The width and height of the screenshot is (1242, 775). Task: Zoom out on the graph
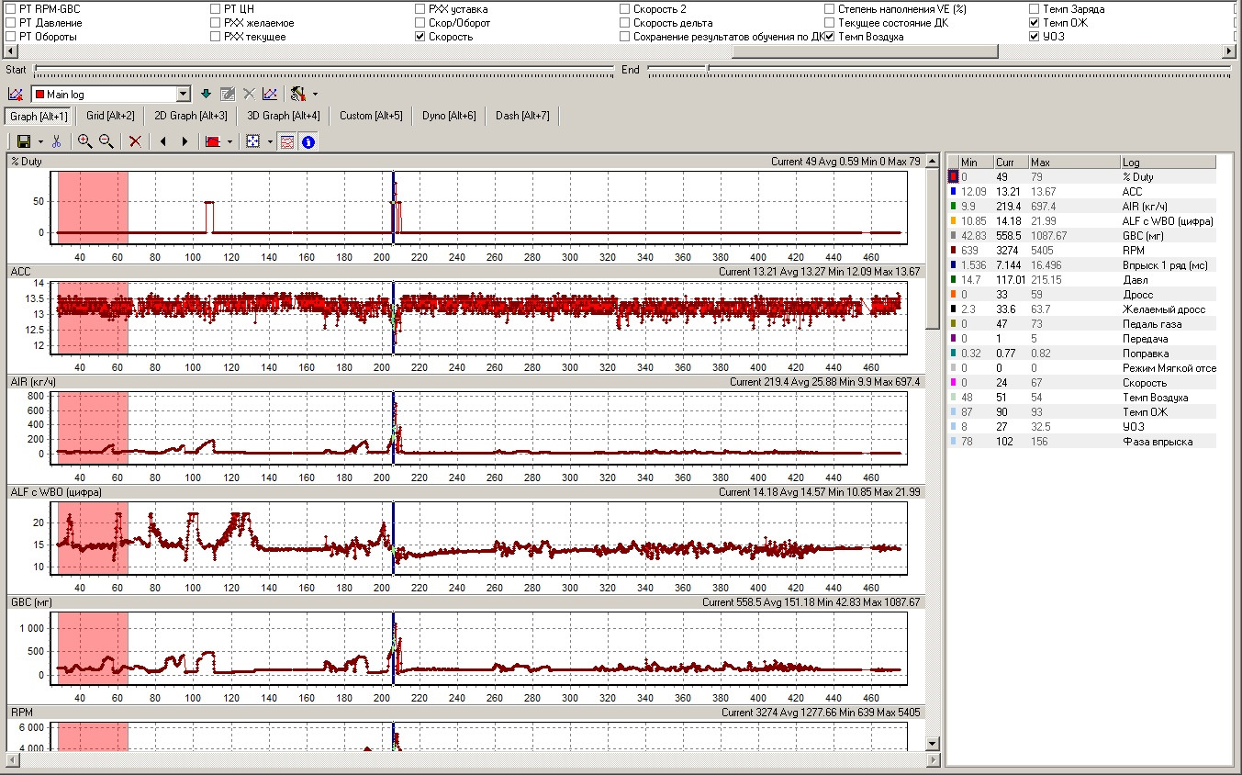[x=106, y=141]
